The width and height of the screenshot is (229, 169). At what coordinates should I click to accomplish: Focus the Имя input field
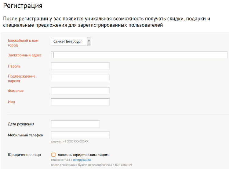click(80, 102)
